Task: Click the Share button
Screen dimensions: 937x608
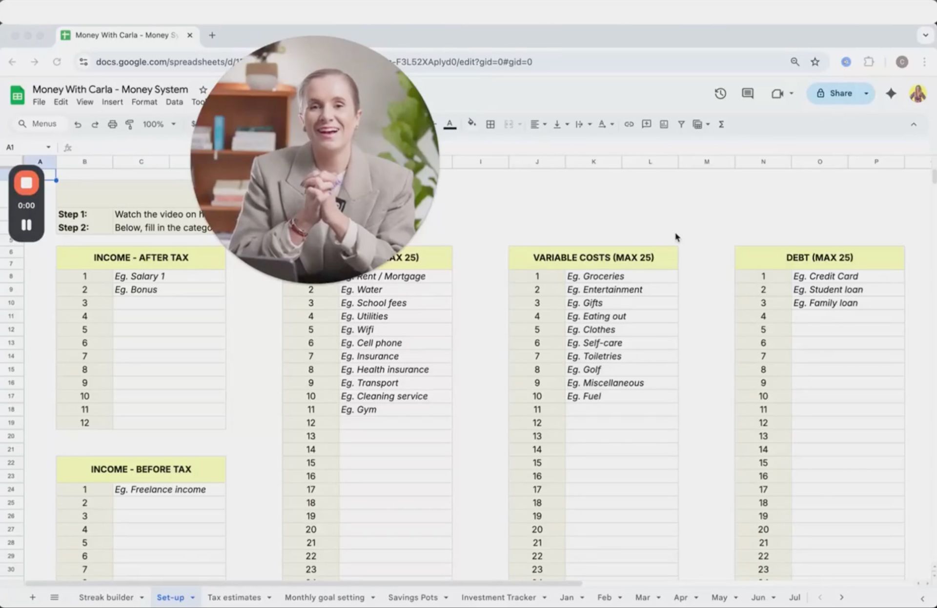Action: pos(835,93)
